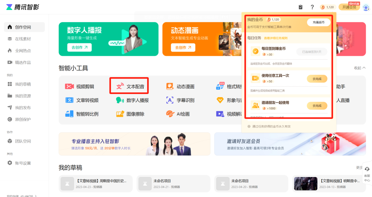Click 已连续签到1天 sign-in button
The width and height of the screenshot is (372, 197).
pyautogui.click(x=312, y=52)
